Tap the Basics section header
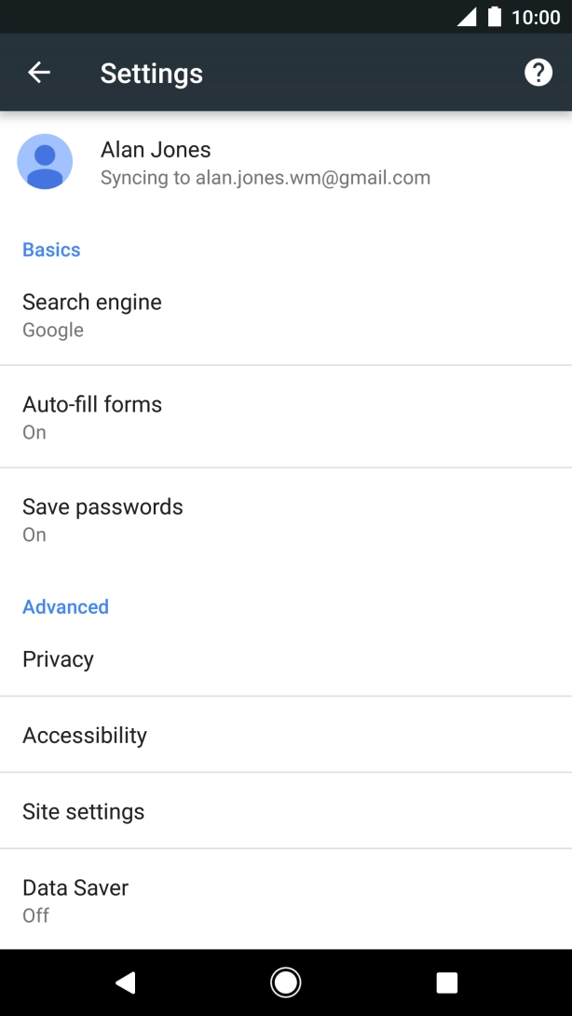Screen dimensions: 572x1016 [x=51, y=250]
